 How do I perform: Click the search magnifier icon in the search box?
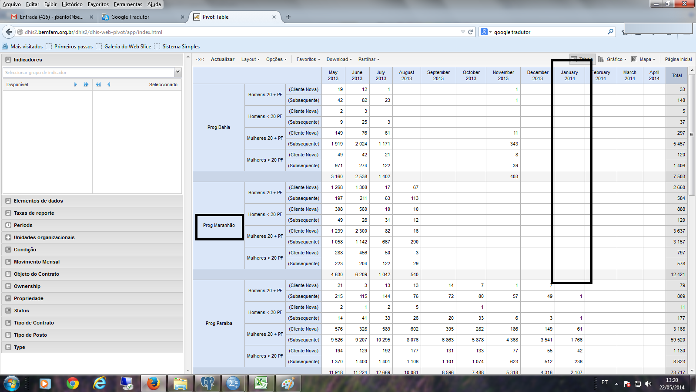(610, 32)
